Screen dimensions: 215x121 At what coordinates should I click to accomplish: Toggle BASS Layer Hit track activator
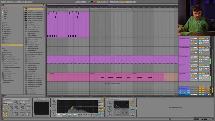[201, 56]
